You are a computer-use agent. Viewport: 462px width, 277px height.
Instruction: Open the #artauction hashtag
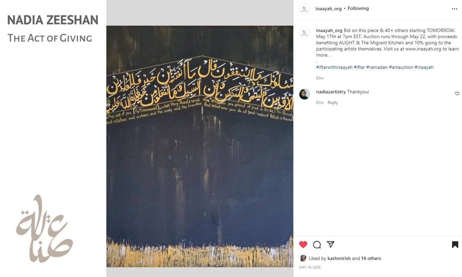401,67
